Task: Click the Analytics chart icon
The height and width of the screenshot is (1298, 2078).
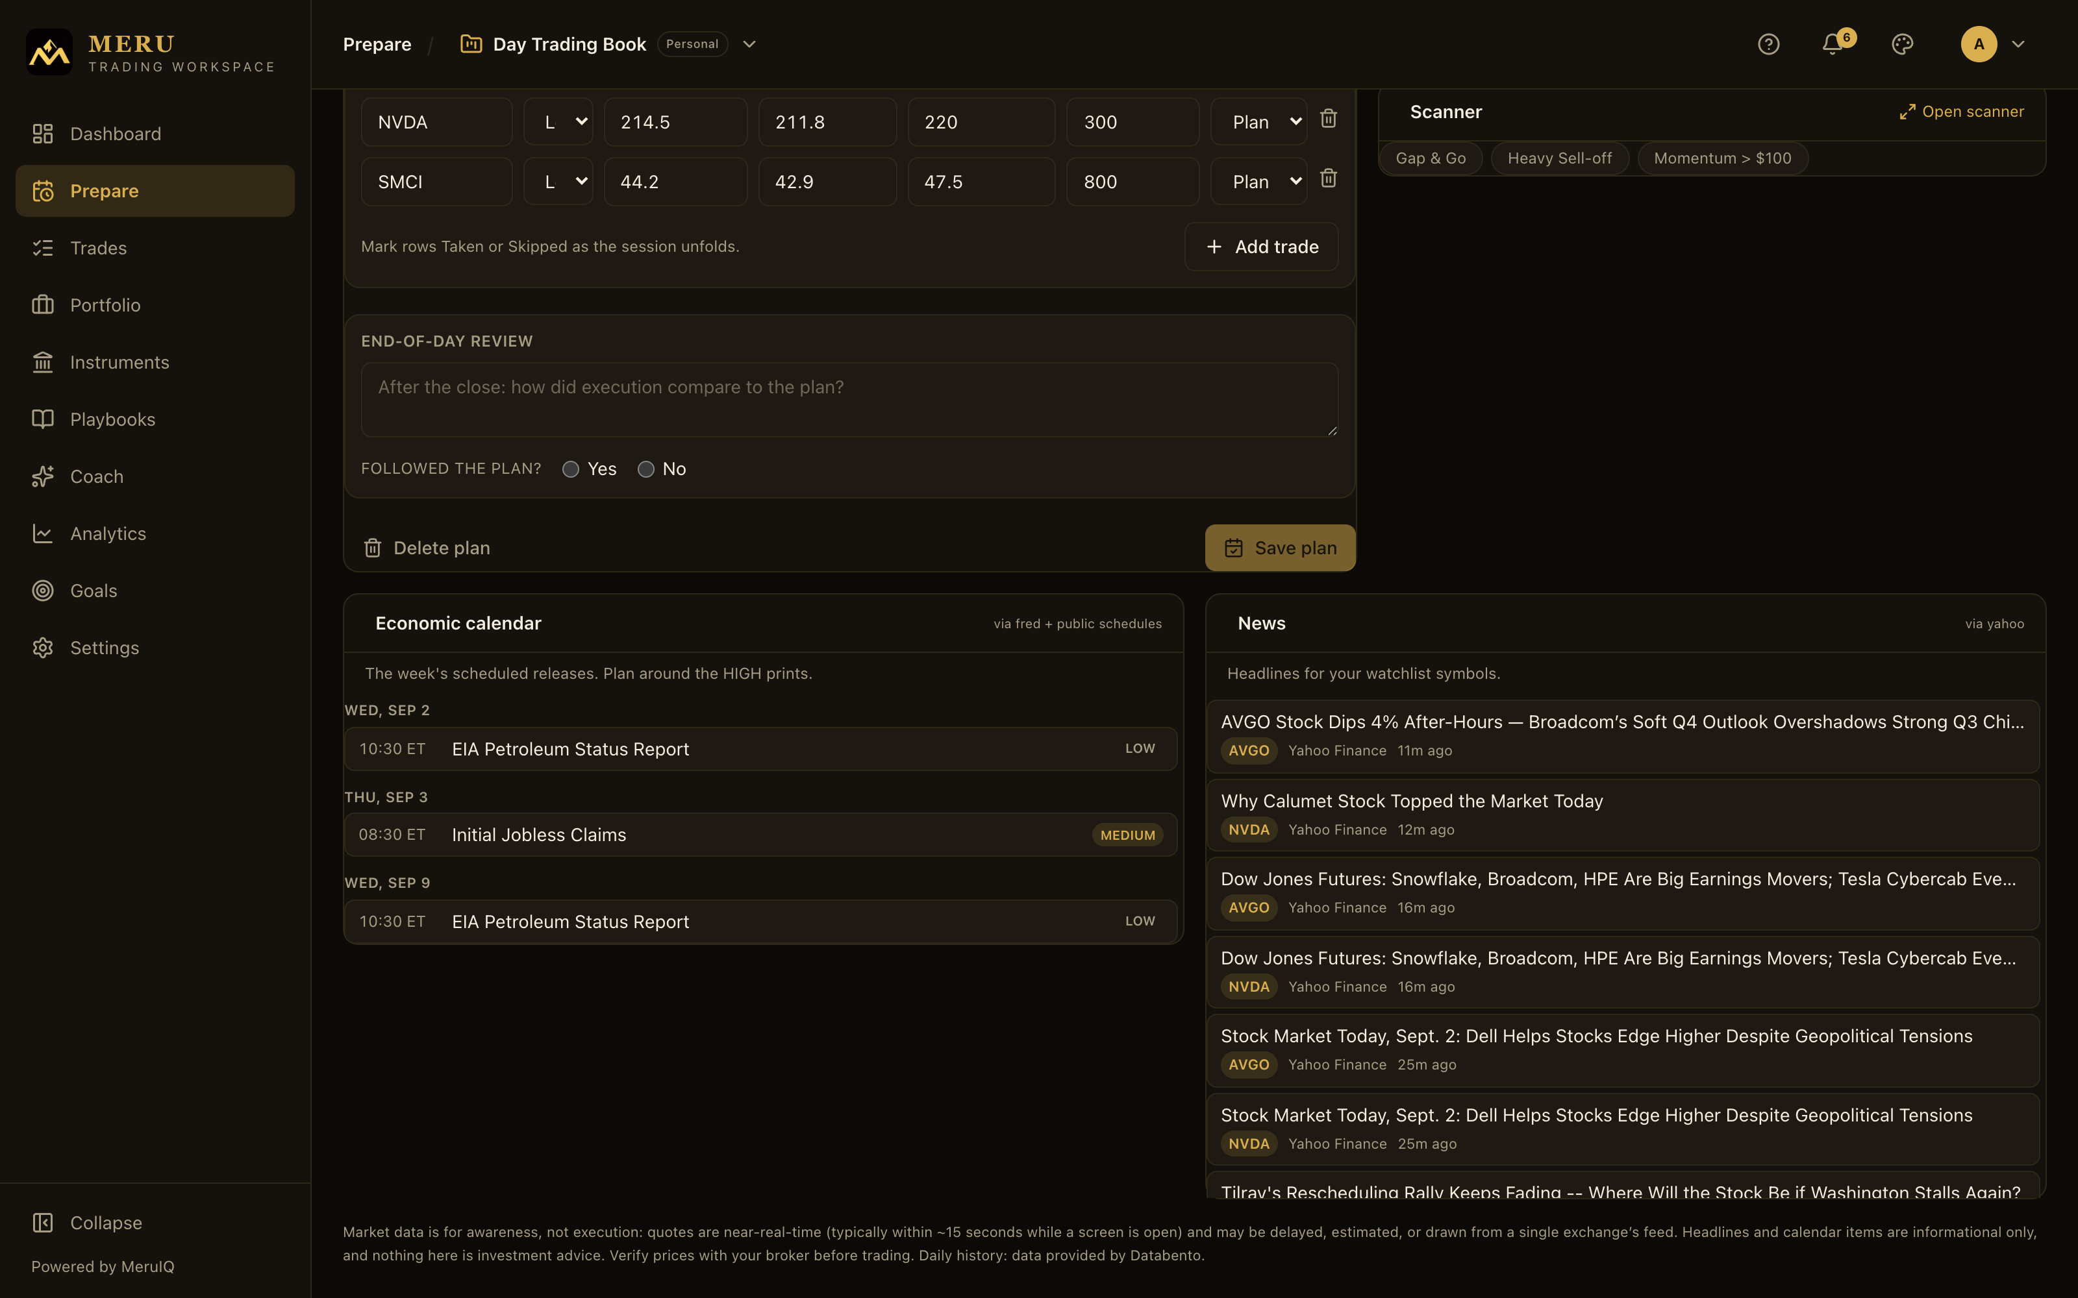Action: tap(43, 533)
